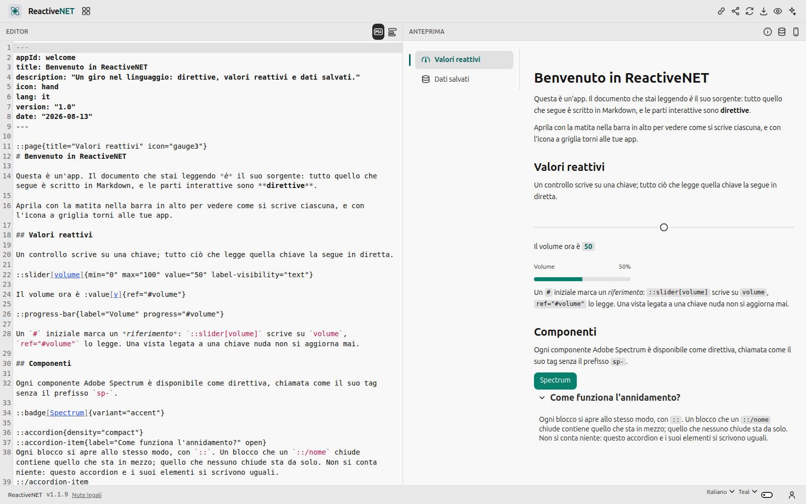Click the '::/nome' code in accordion text
Image resolution: width=806 pixels, height=504 pixels.
pos(756,420)
